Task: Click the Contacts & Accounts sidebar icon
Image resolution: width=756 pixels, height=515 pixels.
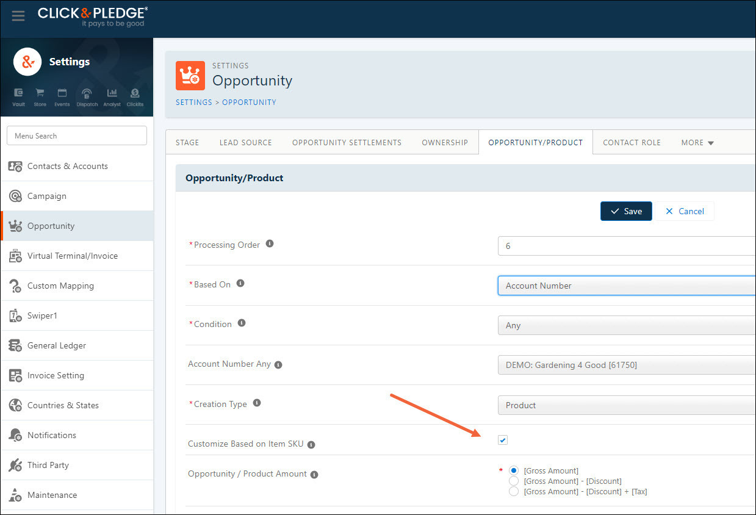Action: click(x=16, y=166)
